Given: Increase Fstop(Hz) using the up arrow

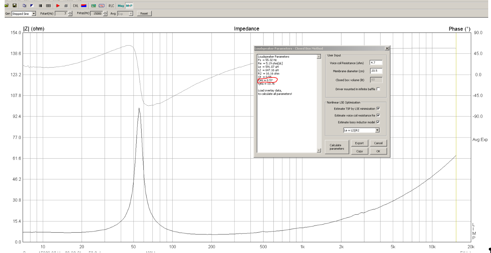Looking at the screenshot, I should tap(105, 12).
